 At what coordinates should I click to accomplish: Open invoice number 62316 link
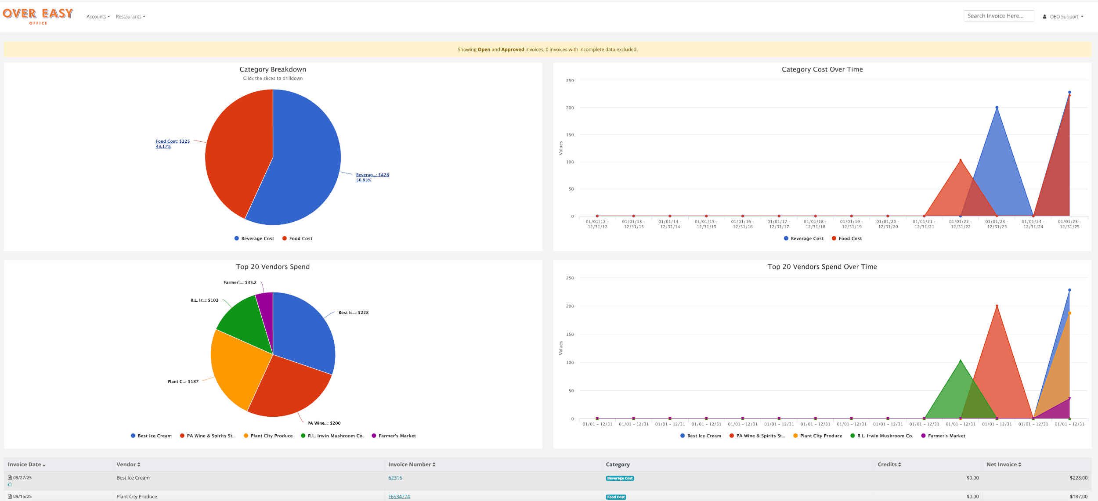[395, 477]
